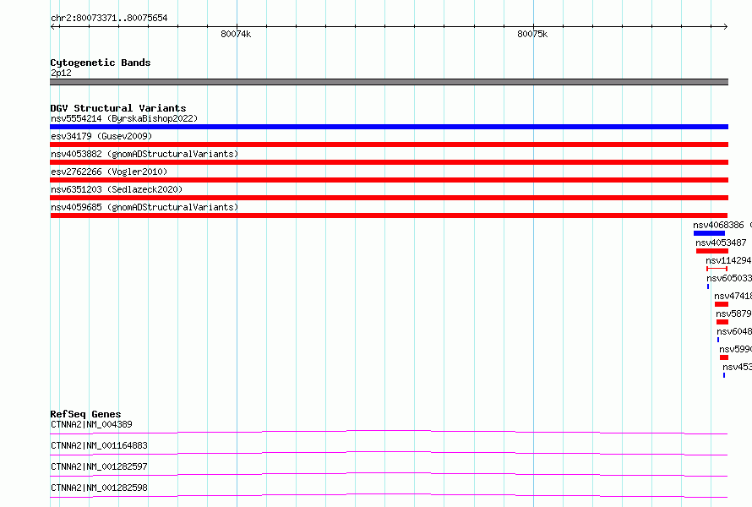The width and height of the screenshot is (752, 507).
Task: Open the CTNNA2|NM_001164883 transcript label
Action: coord(99,445)
